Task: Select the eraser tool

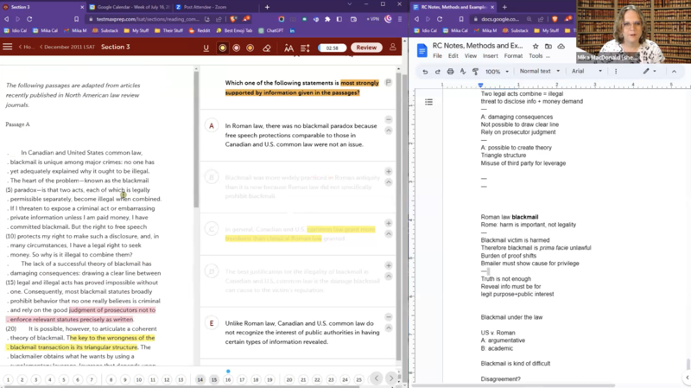Action: pos(267,48)
